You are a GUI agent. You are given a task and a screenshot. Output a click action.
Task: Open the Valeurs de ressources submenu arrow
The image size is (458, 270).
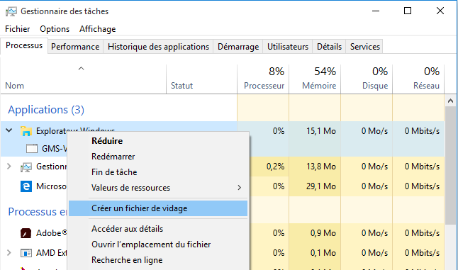239,188
